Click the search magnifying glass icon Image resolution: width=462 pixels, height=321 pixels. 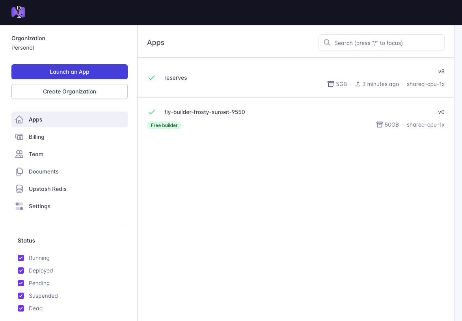pyautogui.click(x=327, y=43)
